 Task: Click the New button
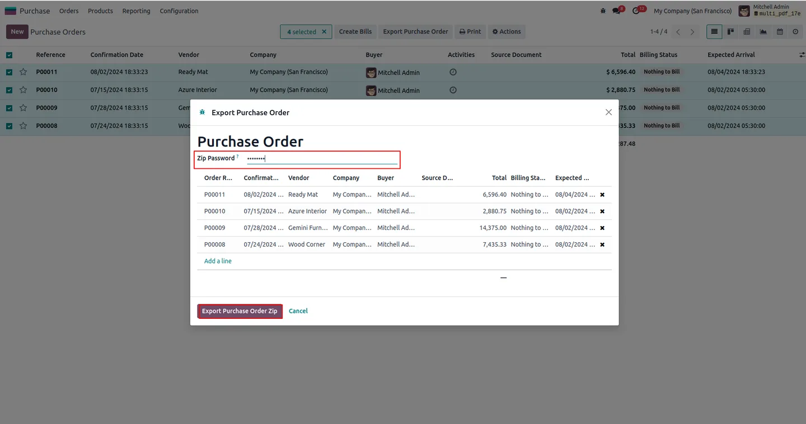tap(17, 32)
